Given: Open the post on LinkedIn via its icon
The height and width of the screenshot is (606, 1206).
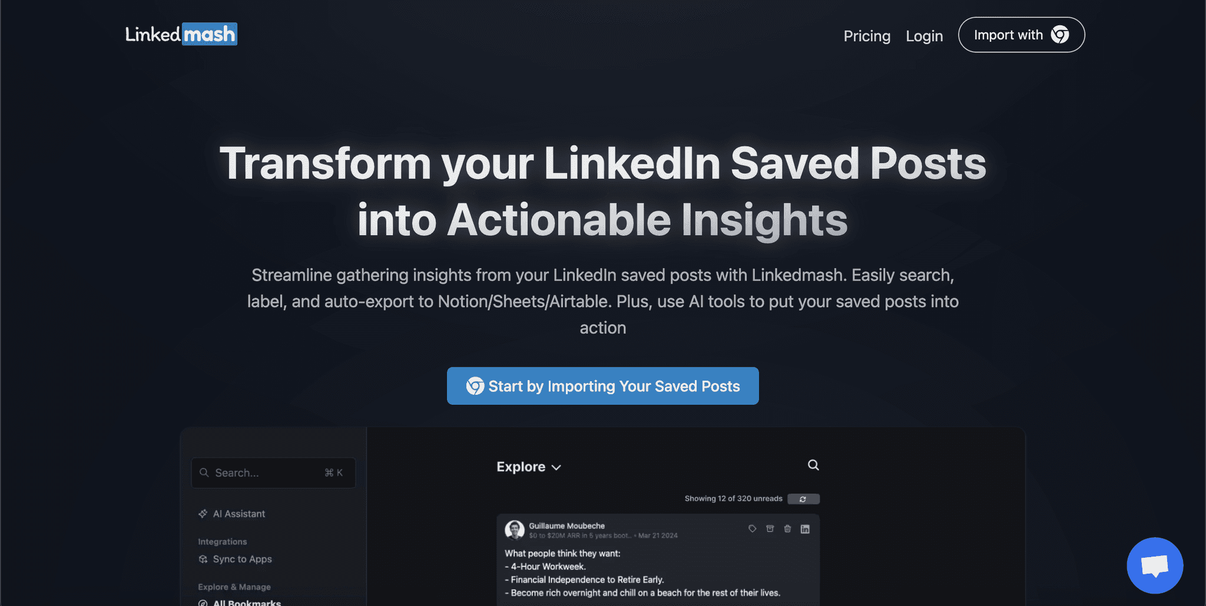Looking at the screenshot, I should (x=804, y=529).
